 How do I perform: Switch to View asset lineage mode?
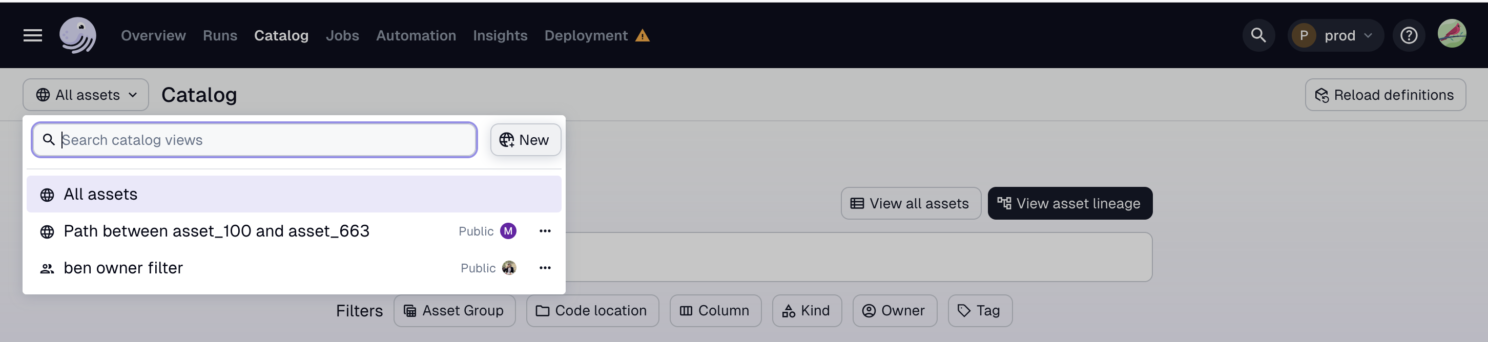click(1069, 203)
